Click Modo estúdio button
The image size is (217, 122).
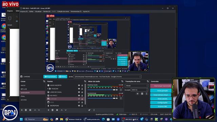tap(161, 99)
